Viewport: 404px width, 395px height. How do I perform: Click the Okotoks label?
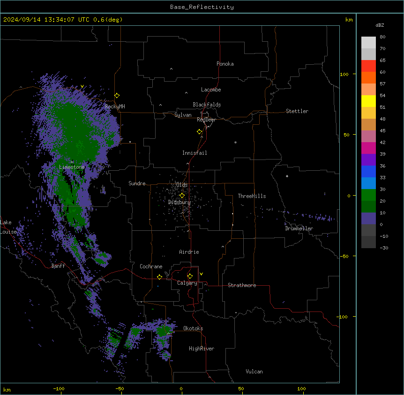pos(193,328)
